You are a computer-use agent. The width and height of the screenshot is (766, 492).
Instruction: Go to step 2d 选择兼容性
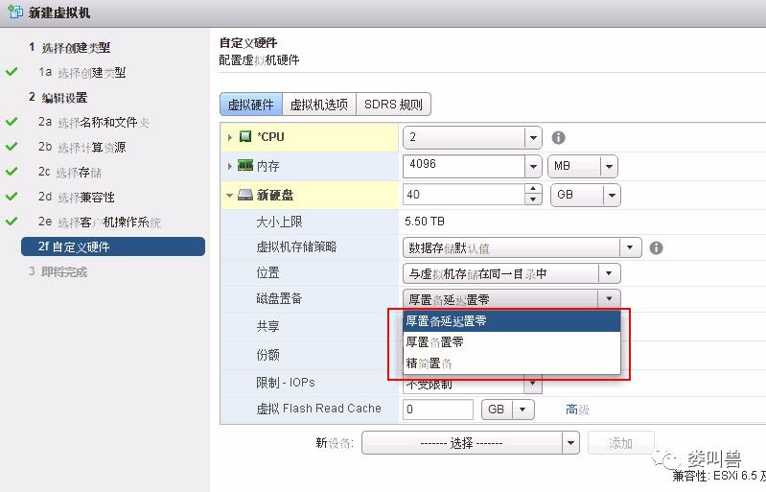pyautogui.click(x=76, y=197)
